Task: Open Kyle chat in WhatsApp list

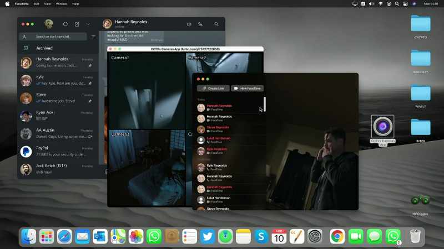Action: (58, 80)
